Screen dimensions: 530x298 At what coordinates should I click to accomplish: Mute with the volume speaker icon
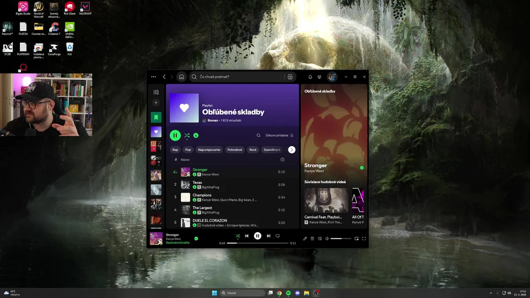[x=327, y=238]
